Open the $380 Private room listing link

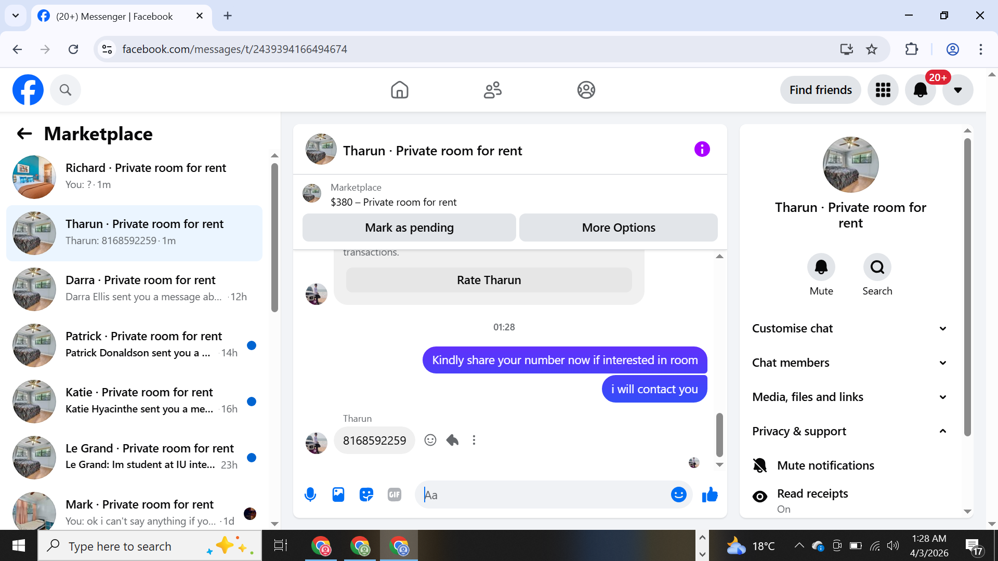click(x=393, y=202)
